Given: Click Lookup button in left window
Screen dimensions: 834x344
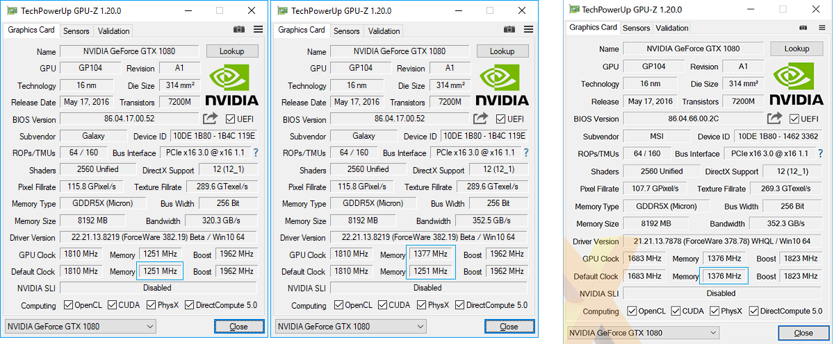Looking at the screenshot, I should tap(232, 51).
